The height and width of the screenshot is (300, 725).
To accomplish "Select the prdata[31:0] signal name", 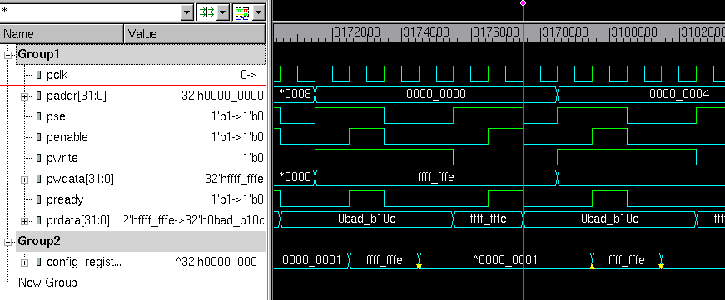I will [x=78, y=220].
